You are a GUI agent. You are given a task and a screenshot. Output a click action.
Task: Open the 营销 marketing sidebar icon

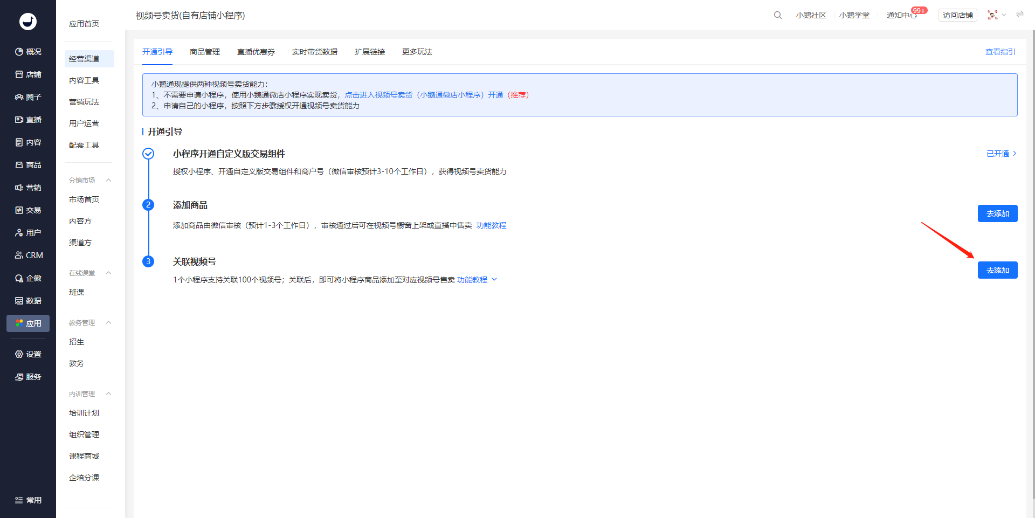(19, 188)
